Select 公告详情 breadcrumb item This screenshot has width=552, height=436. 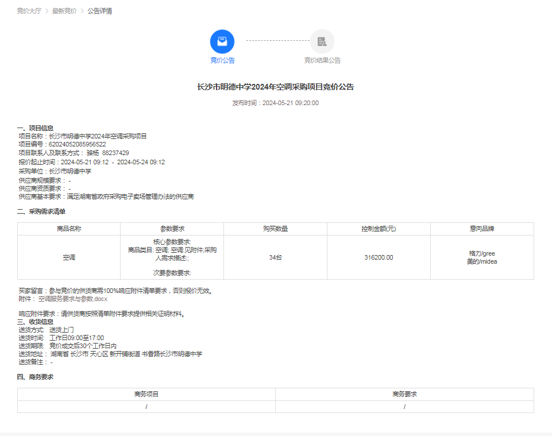[x=100, y=11]
